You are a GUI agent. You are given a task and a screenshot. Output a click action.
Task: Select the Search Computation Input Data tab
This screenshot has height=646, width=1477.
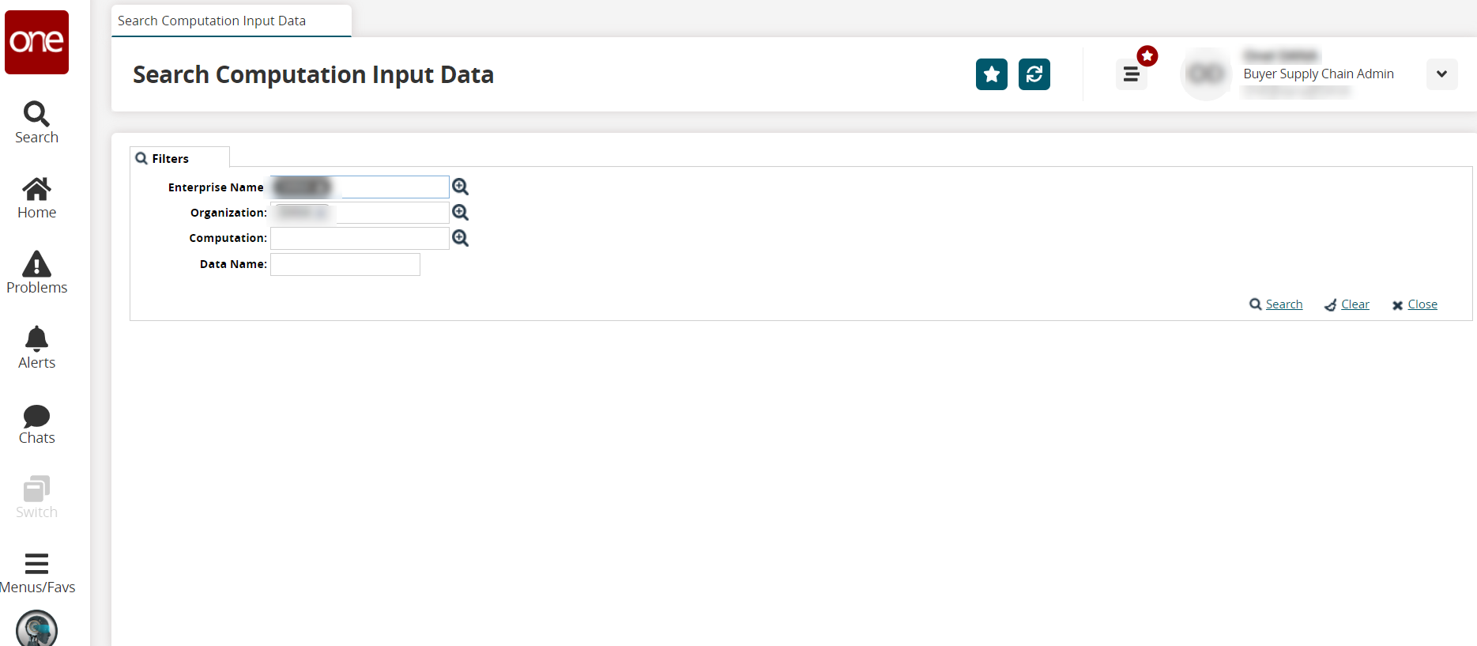212,21
